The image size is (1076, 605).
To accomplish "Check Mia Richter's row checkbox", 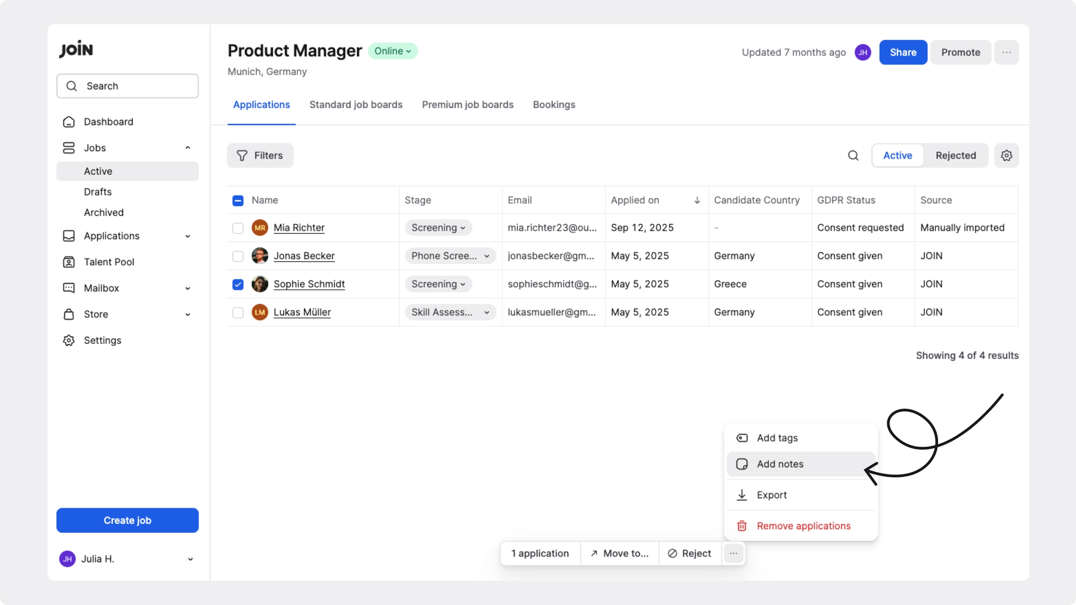I will [238, 228].
